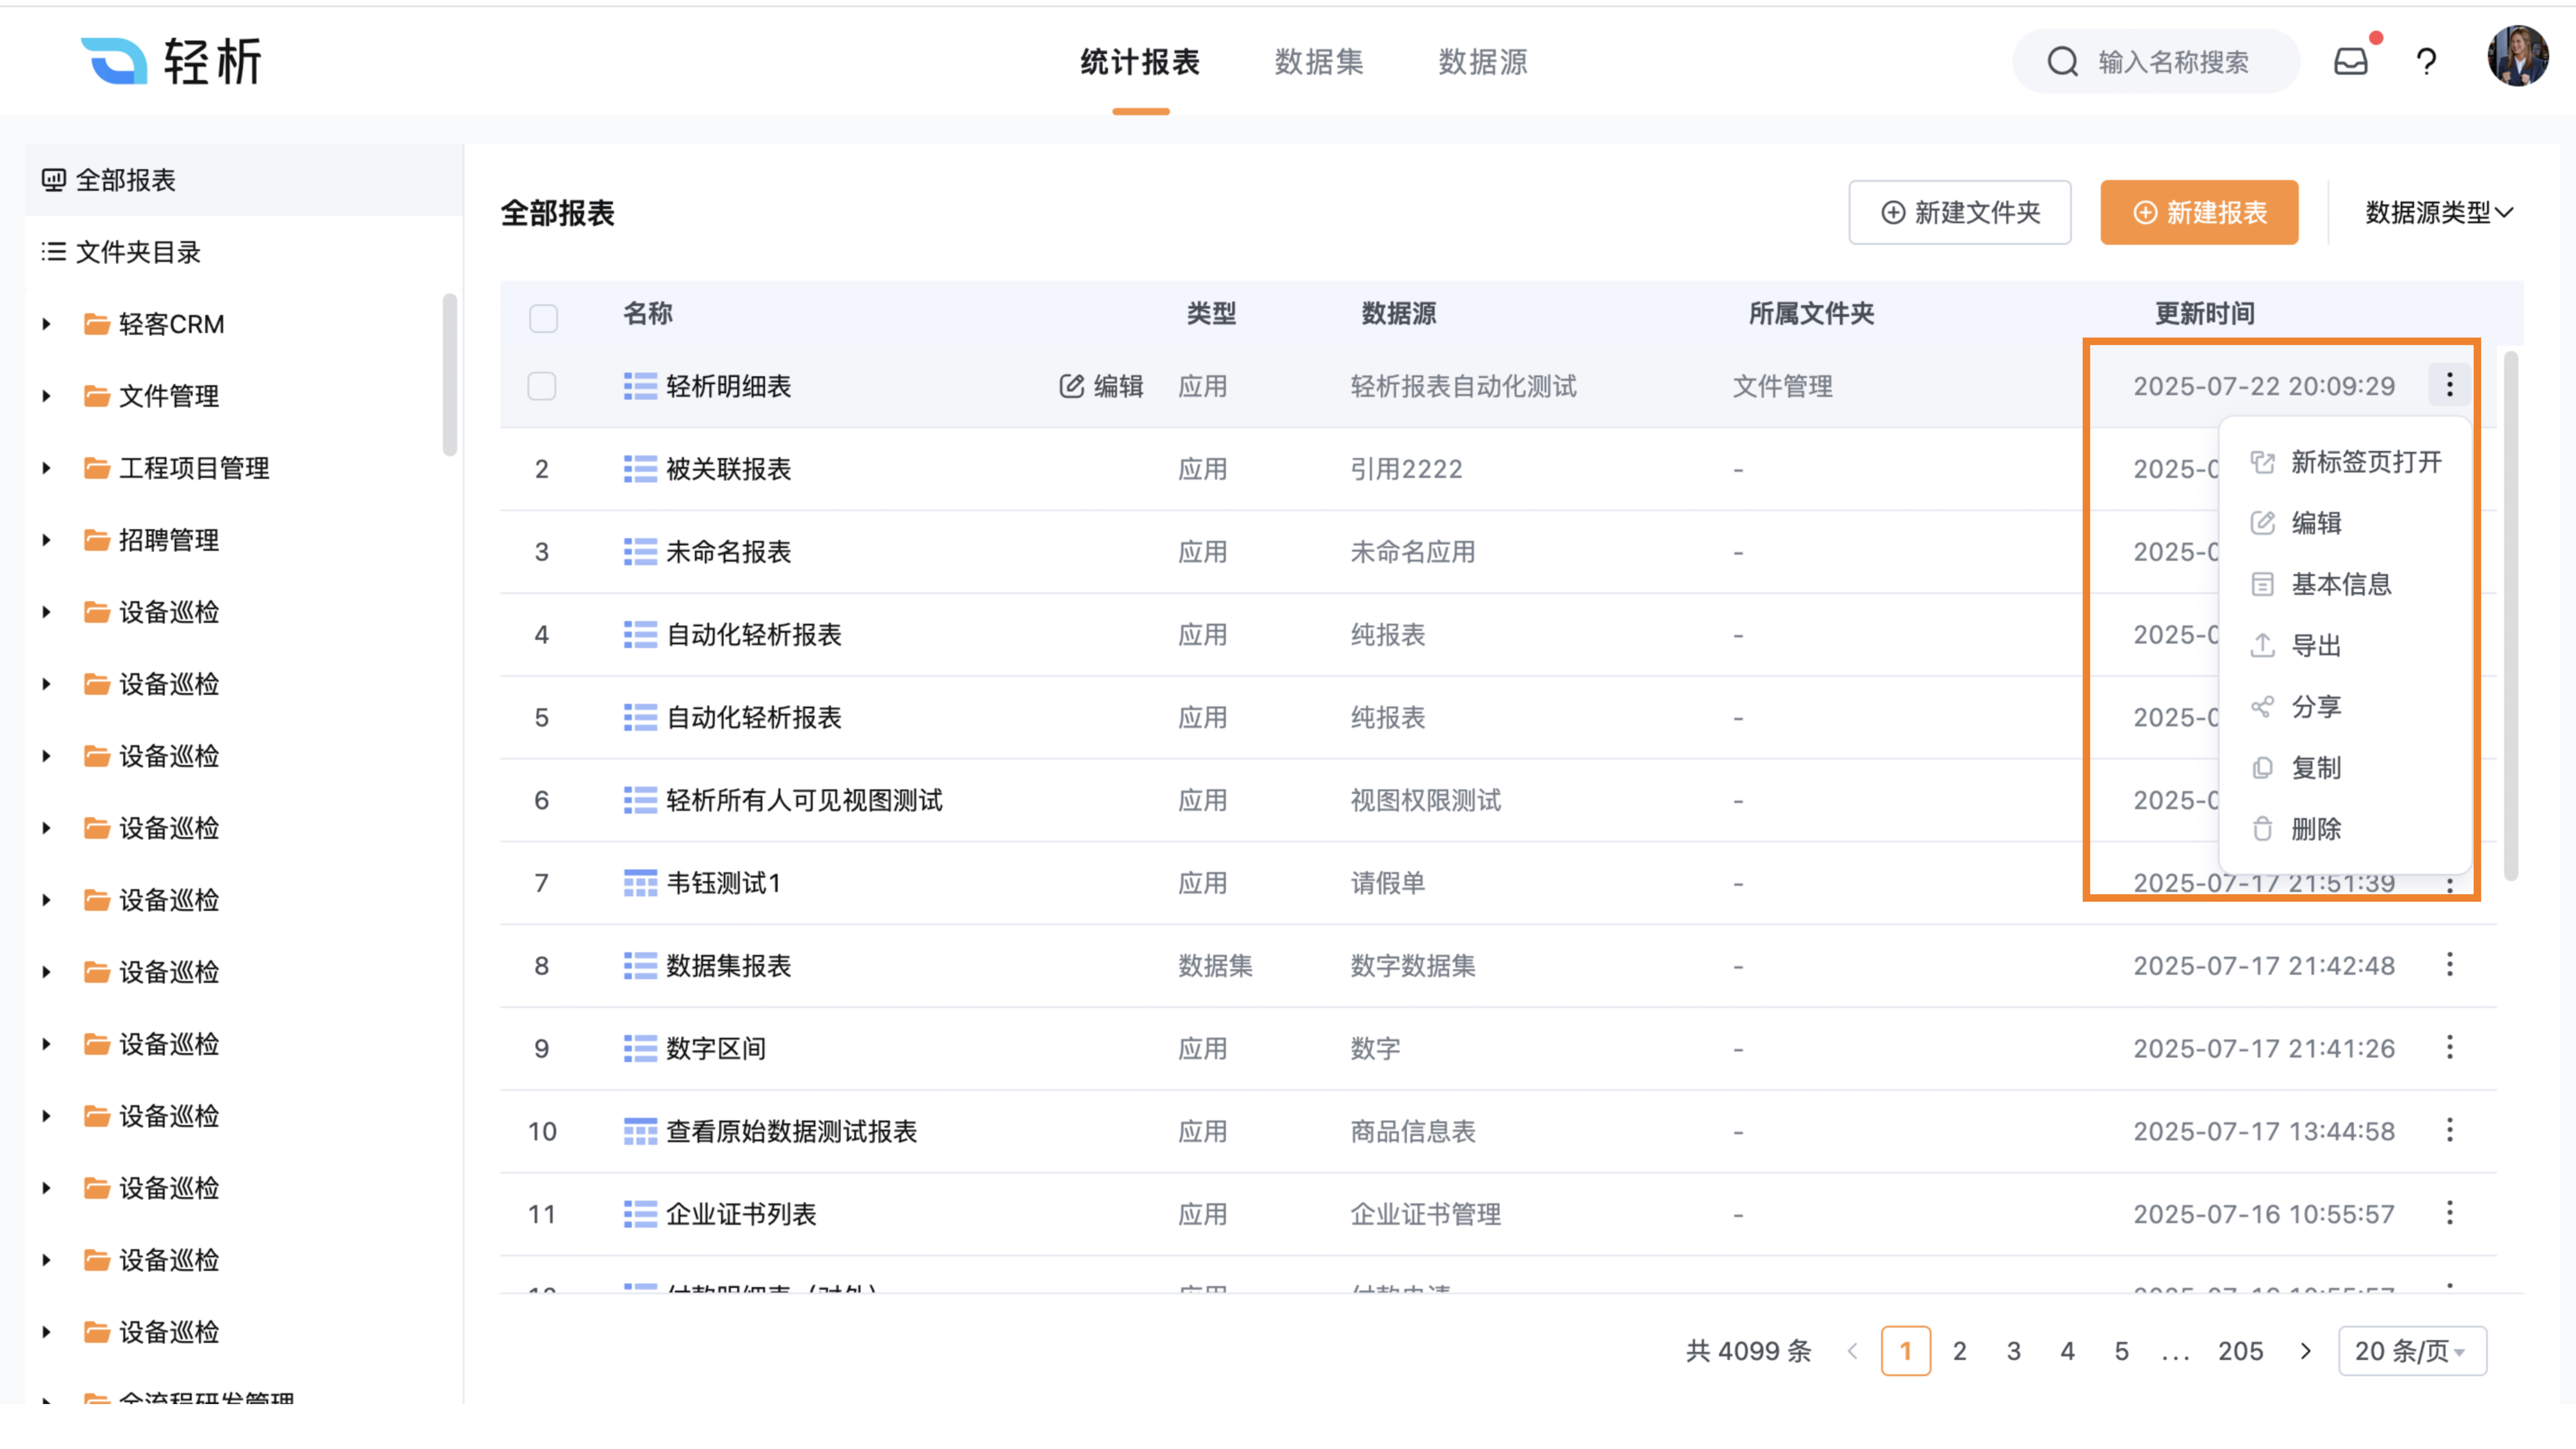Expand the 招聘管理 folder
This screenshot has width=2576, height=1449.
(x=46, y=540)
